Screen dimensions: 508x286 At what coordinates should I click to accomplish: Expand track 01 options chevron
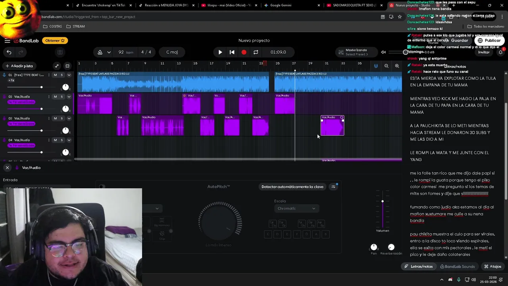(x=69, y=75)
